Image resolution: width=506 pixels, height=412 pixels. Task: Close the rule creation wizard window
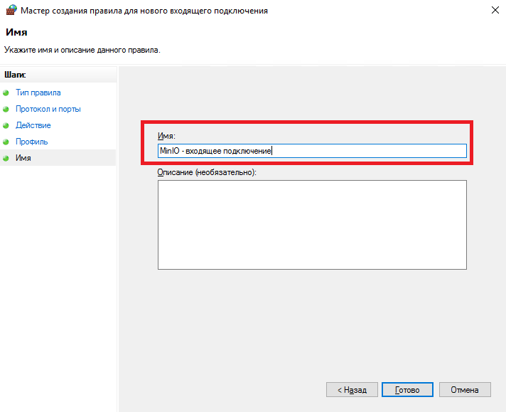(x=494, y=11)
